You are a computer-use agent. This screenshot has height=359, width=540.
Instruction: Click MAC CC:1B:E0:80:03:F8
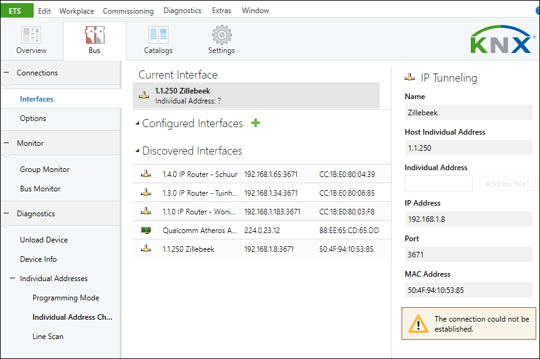347,212
